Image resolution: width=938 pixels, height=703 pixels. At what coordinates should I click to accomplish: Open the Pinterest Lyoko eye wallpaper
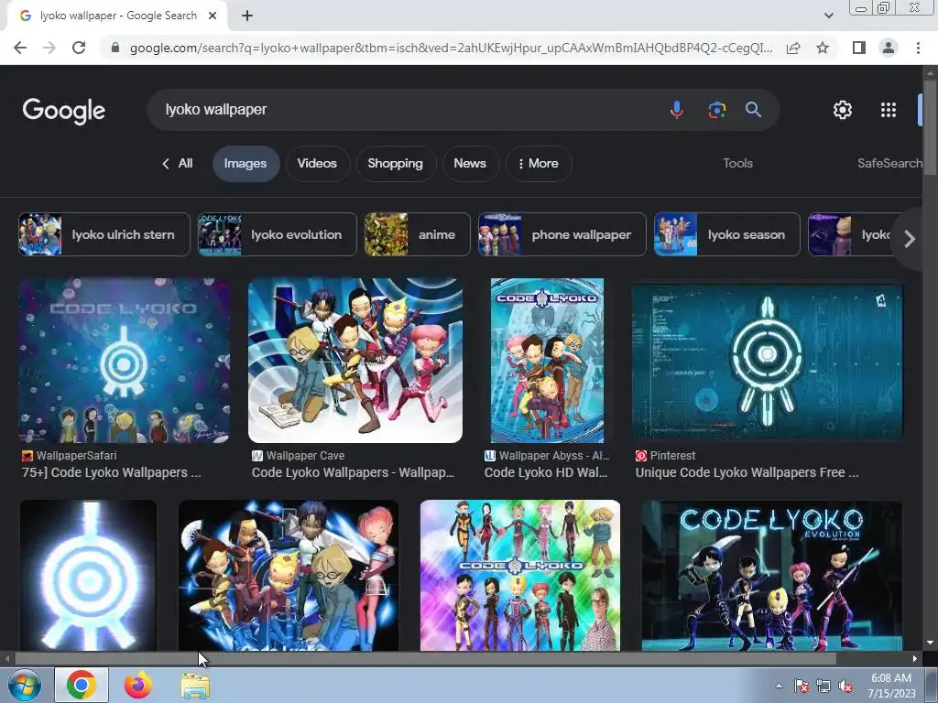click(x=767, y=362)
